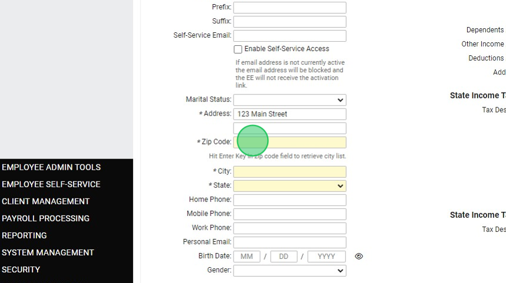Click the birth date year field
Screen dimensions: 506x283
tap(327, 257)
